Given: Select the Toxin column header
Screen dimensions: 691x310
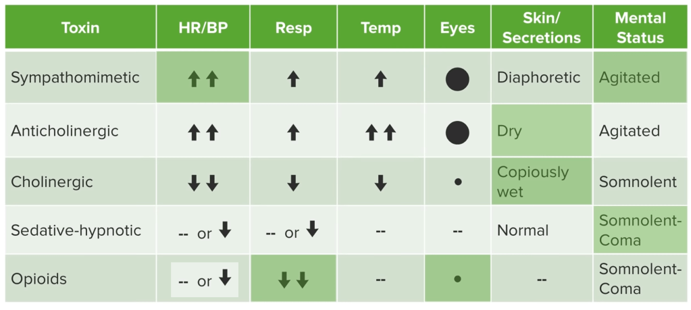Looking at the screenshot, I should [80, 28].
